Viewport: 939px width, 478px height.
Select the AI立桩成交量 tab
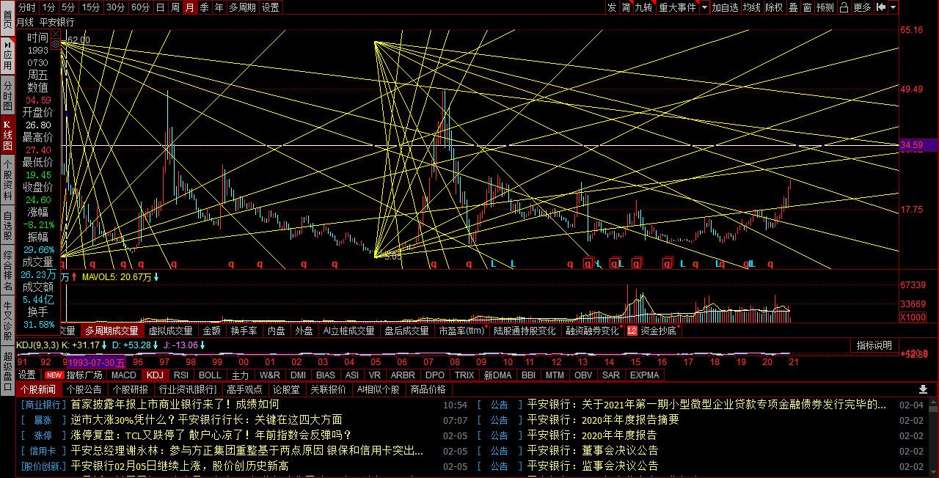point(349,331)
